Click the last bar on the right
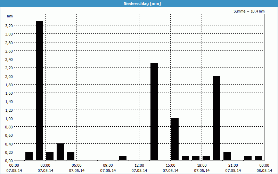 [258, 158]
